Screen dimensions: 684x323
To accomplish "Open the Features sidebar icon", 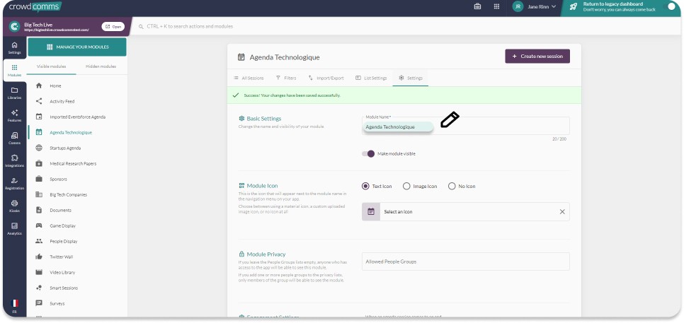I will [14, 115].
